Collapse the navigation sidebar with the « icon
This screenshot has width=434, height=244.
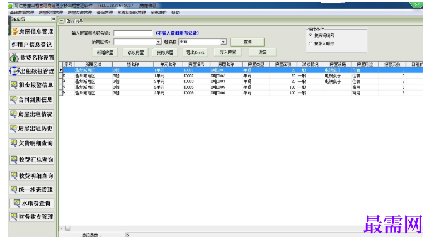click(x=53, y=19)
